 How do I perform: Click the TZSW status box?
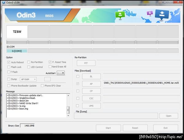tap(17, 32)
